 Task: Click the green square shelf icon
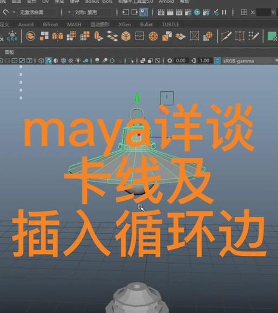point(272,36)
